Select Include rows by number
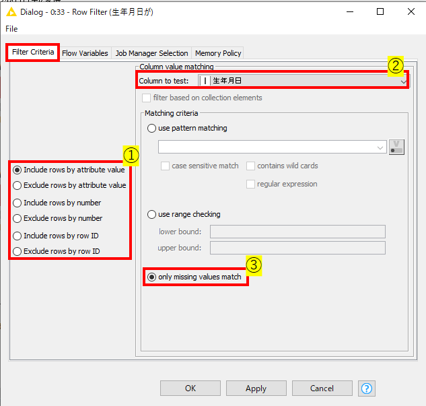This screenshot has height=406, width=426. tap(17, 203)
